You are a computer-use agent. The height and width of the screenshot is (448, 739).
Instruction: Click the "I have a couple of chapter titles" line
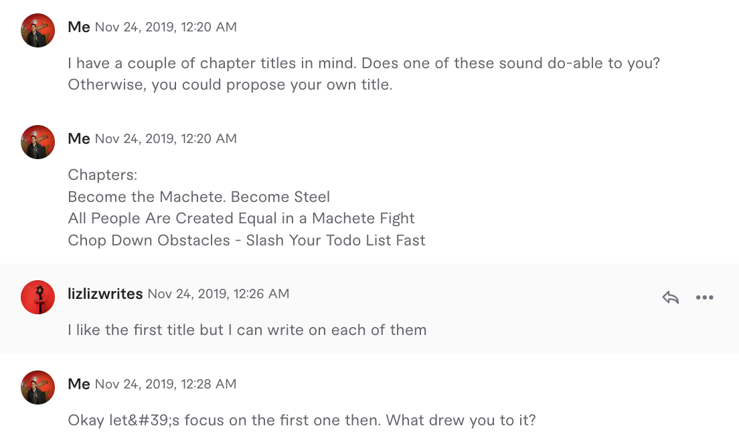(x=365, y=64)
